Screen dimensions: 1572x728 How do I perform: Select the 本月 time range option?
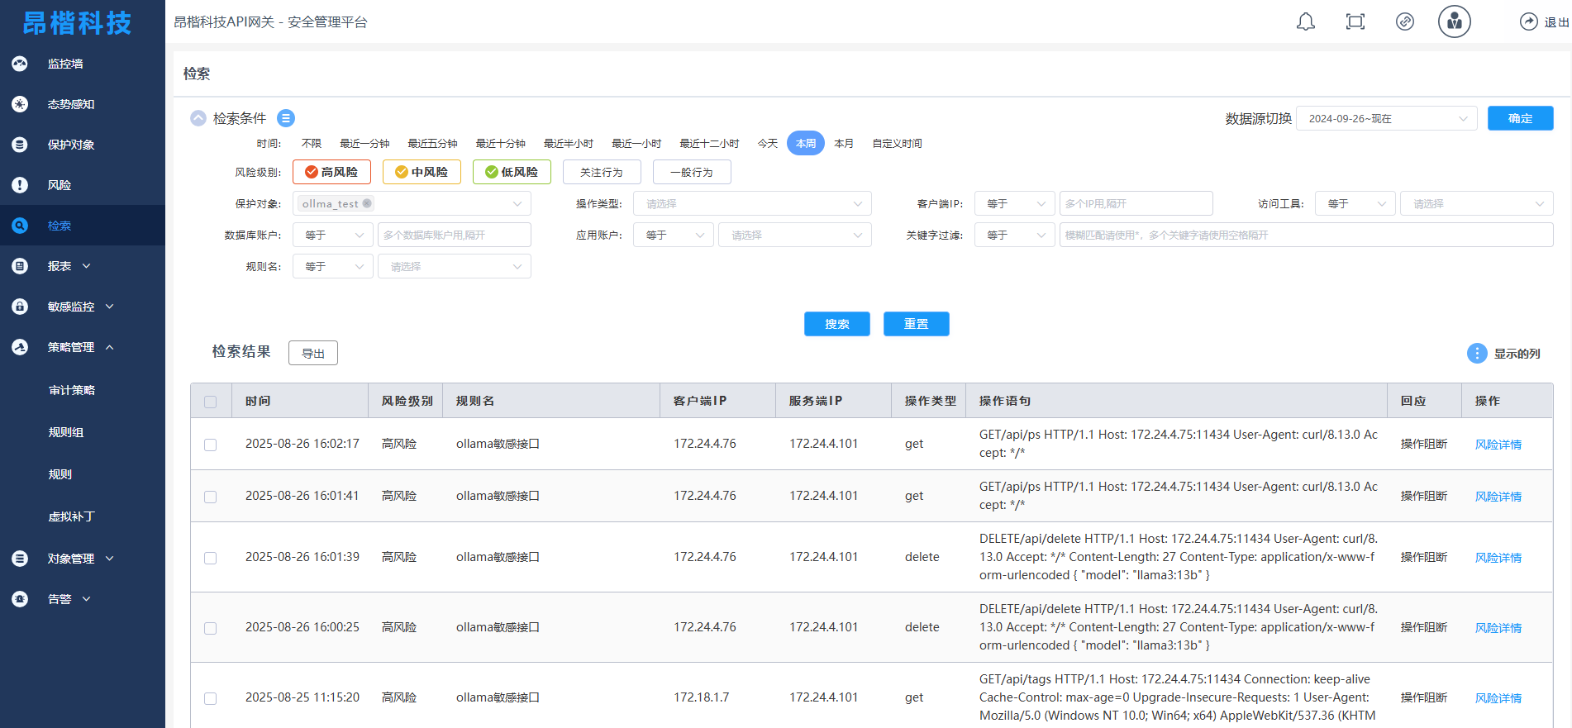pos(843,144)
